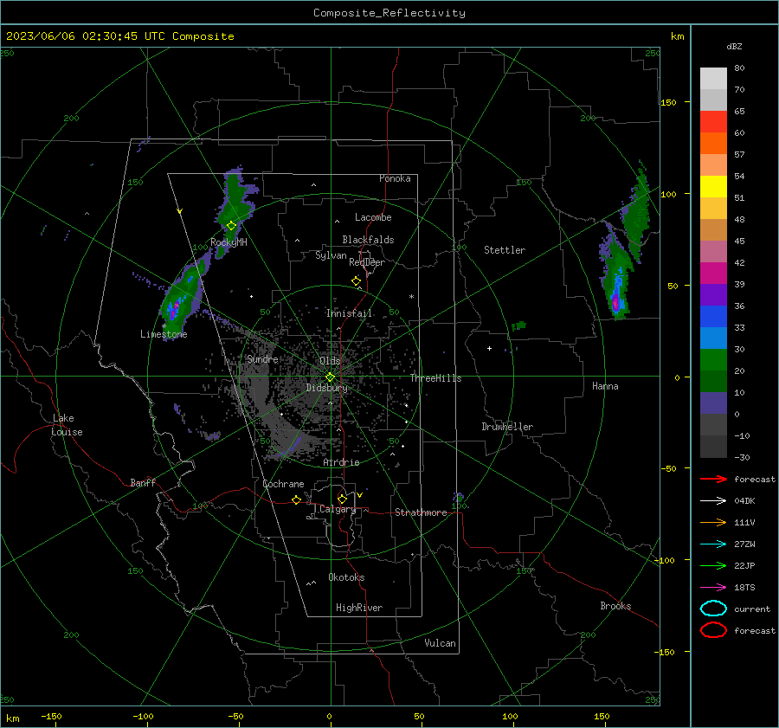Click the Limestone label
The image size is (779, 728).
coord(164,334)
